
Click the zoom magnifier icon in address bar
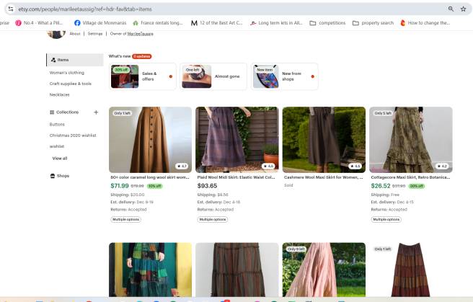pyautogui.click(x=451, y=9)
